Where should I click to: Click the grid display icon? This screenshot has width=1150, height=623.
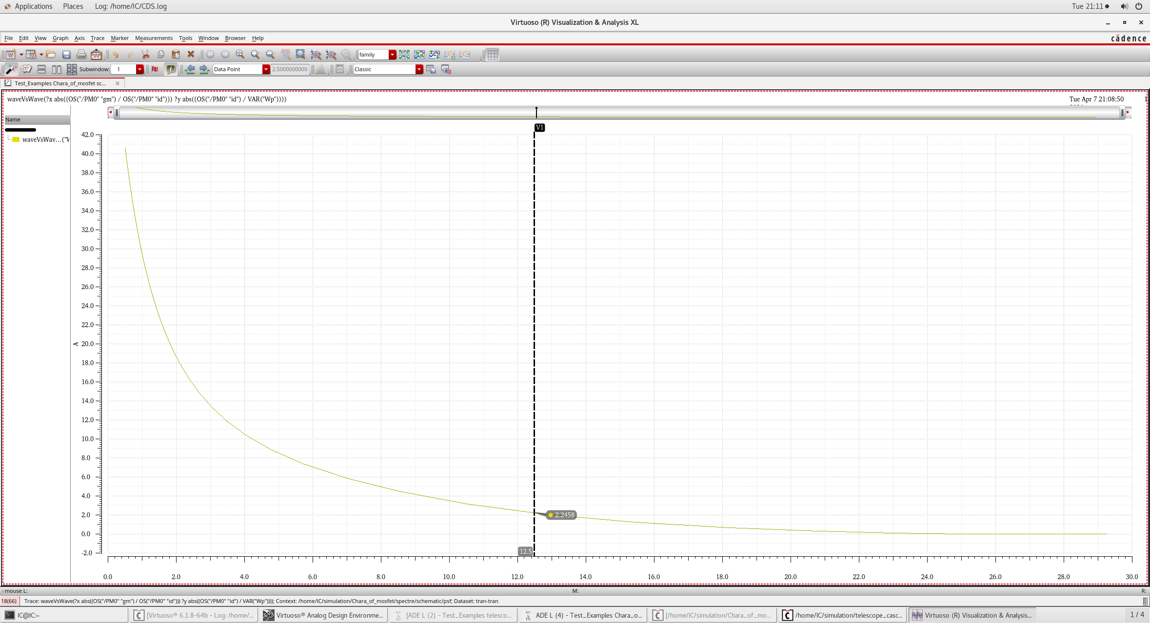(493, 55)
